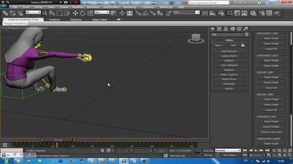Image resolution: width=293 pixels, height=164 pixels.
Task: Switch to the Freeform ribbon tab
Action: point(54,20)
